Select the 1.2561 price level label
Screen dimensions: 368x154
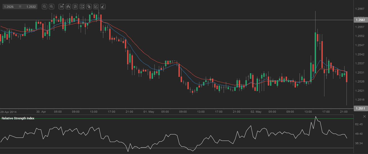pyautogui.click(x=360, y=20)
